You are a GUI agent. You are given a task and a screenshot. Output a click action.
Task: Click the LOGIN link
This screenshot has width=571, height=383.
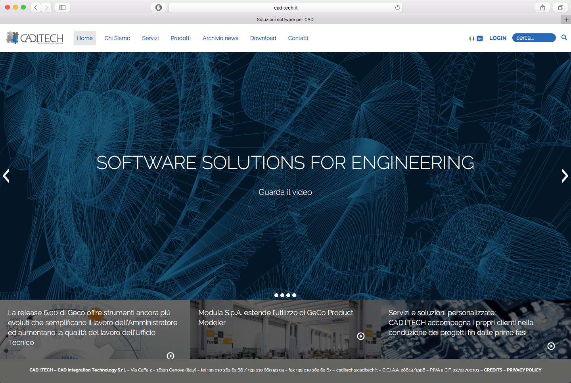pos(498,38)
